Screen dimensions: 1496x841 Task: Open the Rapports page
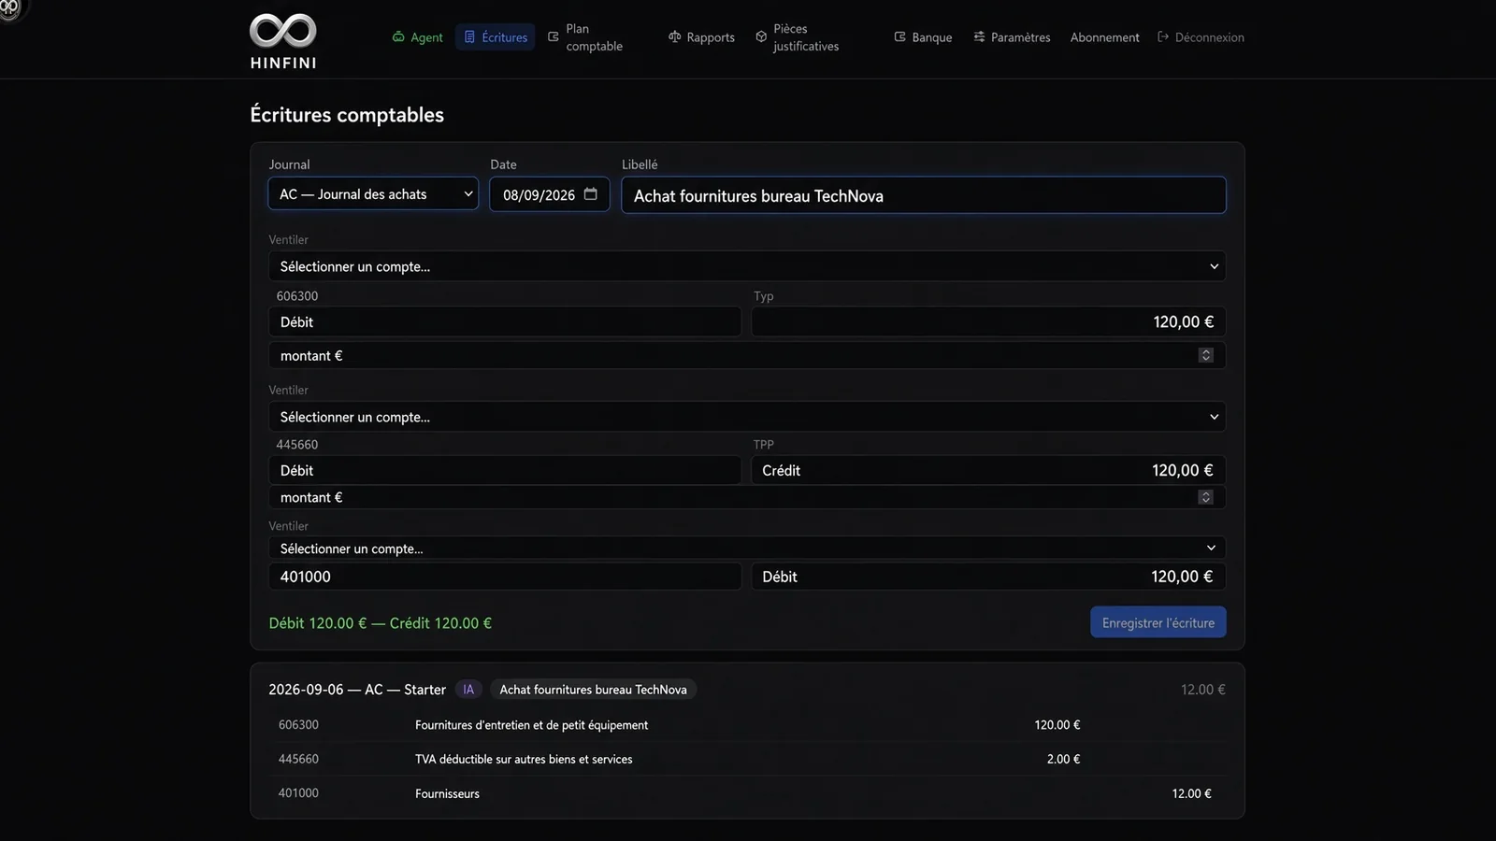click(701, 37)
